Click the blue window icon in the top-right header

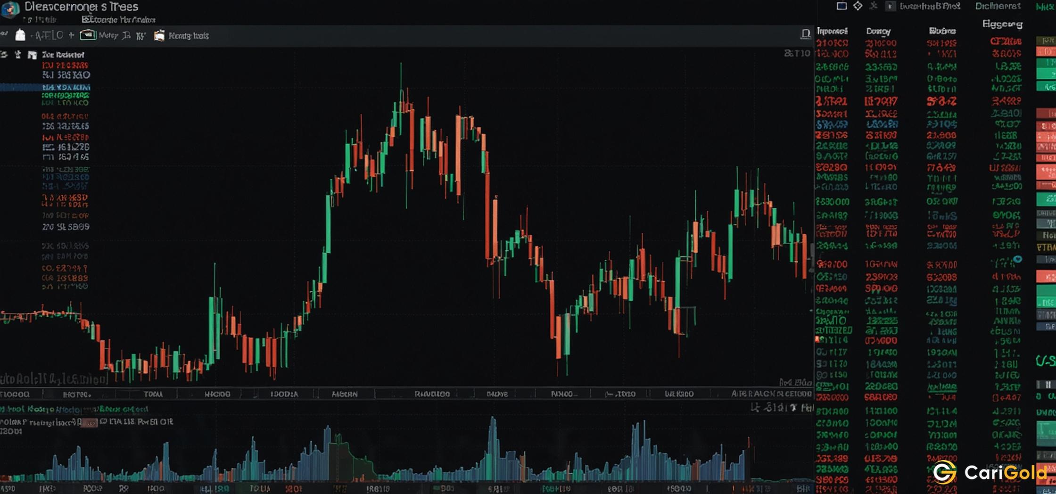click(841, 6)
